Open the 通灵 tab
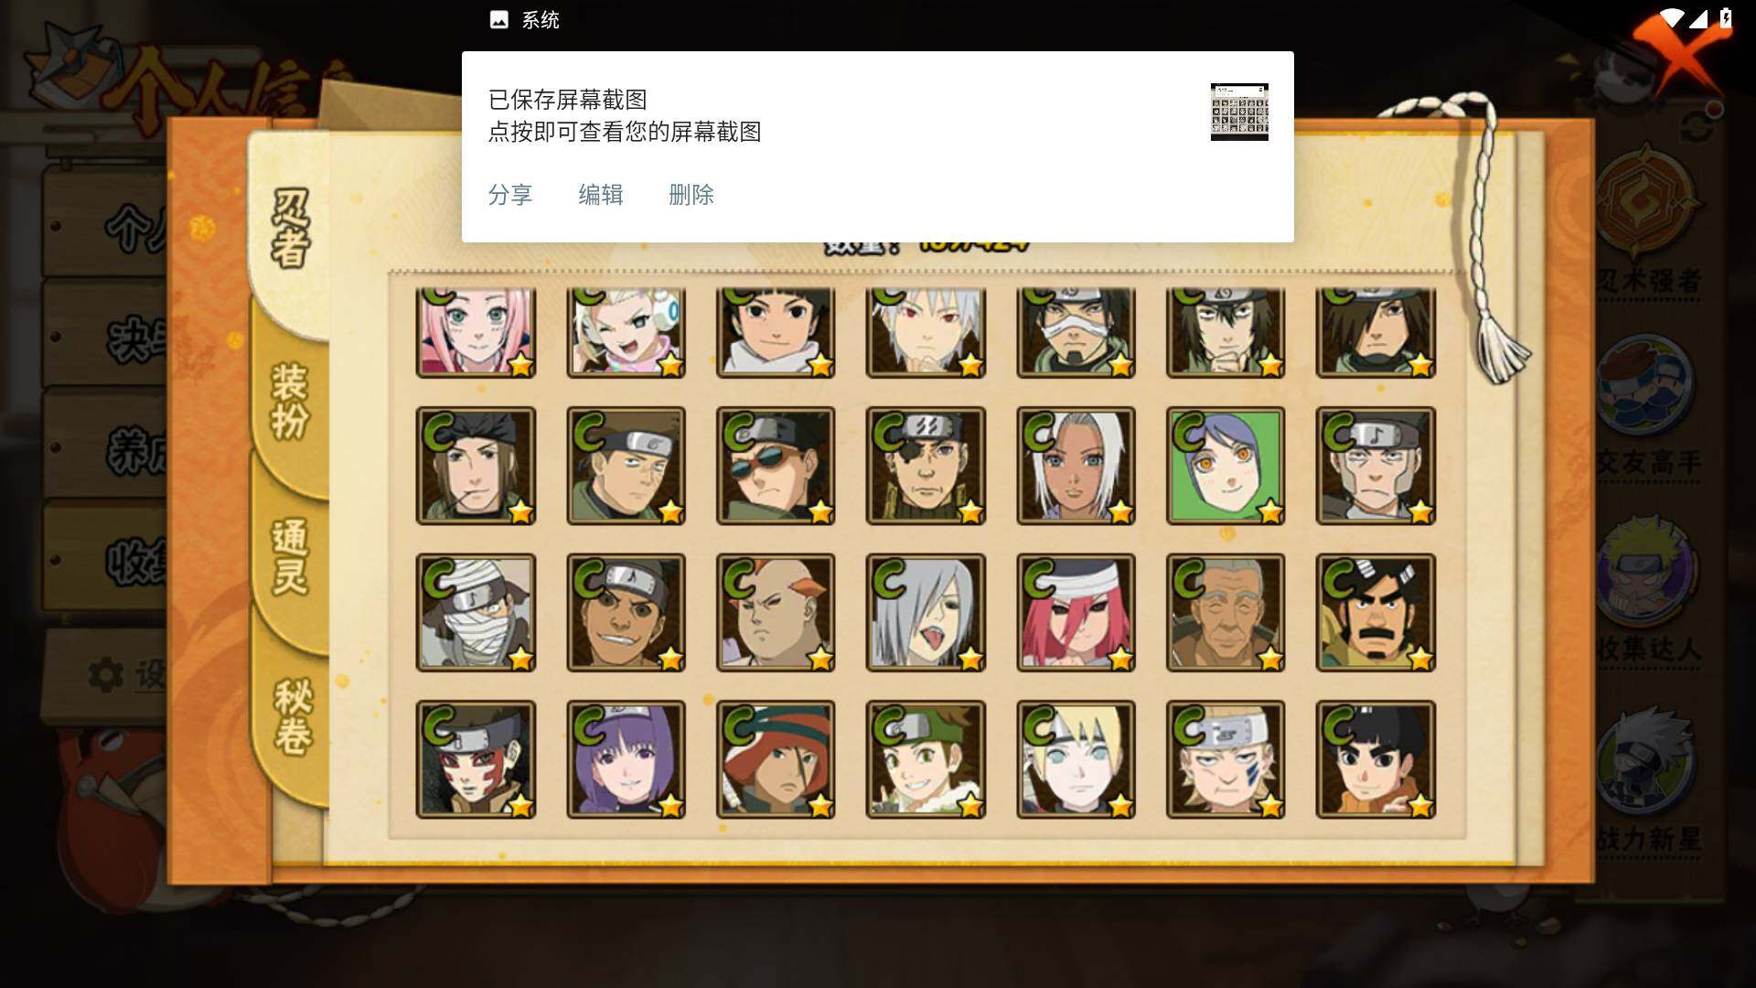 click(291, 556)
